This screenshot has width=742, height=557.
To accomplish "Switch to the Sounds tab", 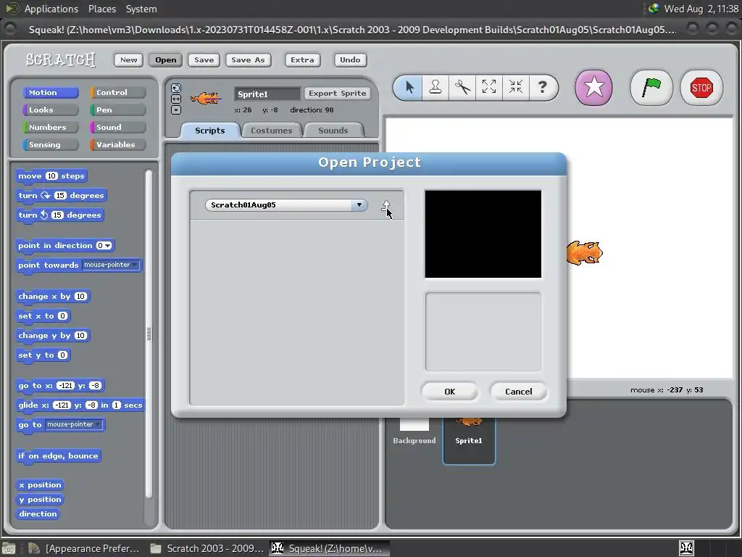I will (333, 131).
